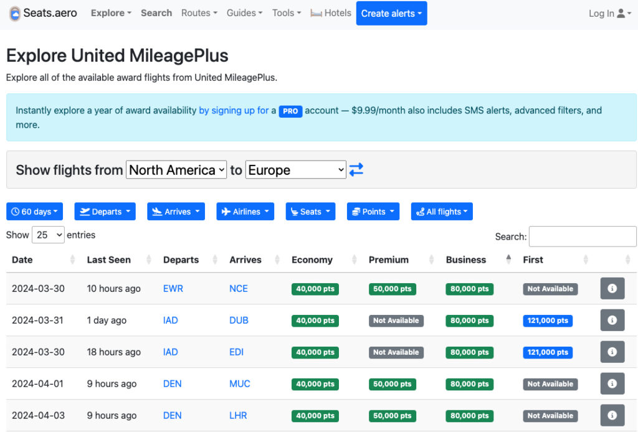
Task: Open info details for the IAD to EDI flight
Action: [612, 352]
